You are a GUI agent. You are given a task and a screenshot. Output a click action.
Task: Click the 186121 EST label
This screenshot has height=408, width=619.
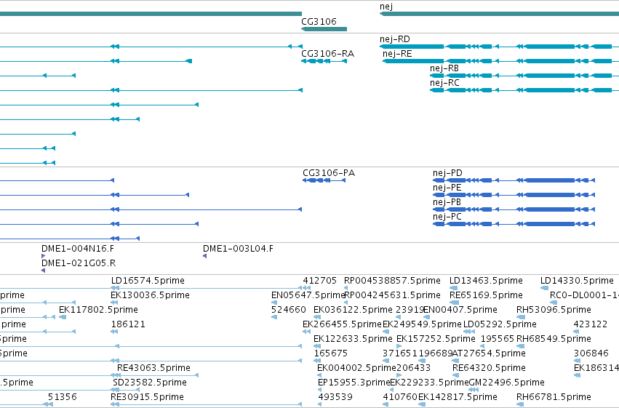128,324
